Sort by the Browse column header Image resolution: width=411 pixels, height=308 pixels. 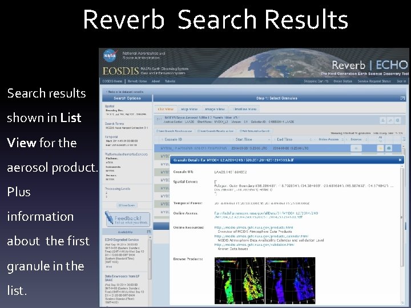(356, 139)
